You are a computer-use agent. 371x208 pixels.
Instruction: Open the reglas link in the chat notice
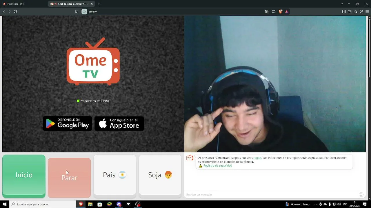[257, 158]
